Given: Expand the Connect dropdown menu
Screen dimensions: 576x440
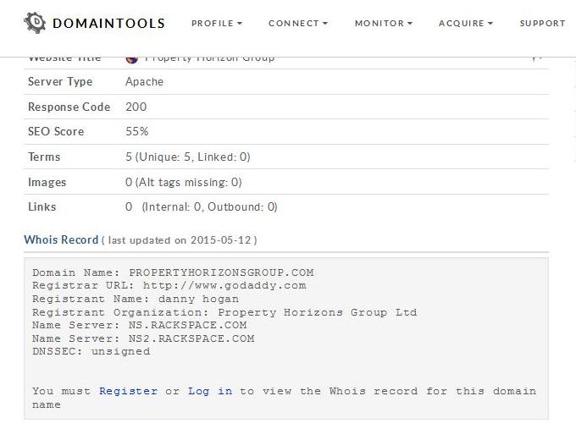Looking at the screenshot, I should tap(298, 23).
